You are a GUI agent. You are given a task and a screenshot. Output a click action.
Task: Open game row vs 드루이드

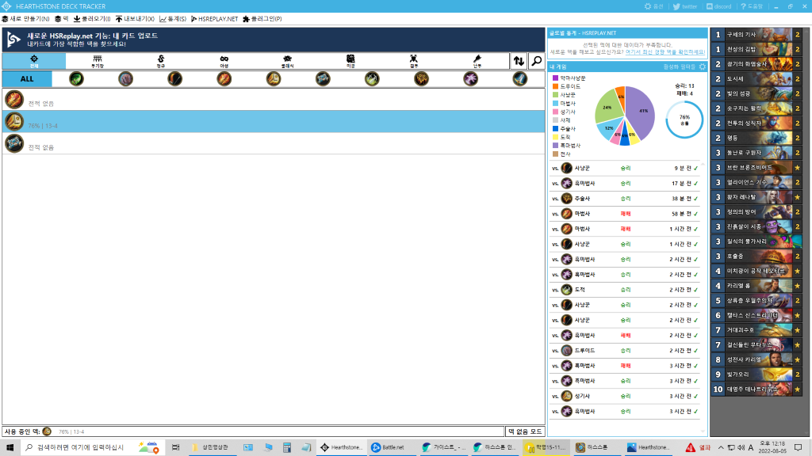click(x=625, y=351)
